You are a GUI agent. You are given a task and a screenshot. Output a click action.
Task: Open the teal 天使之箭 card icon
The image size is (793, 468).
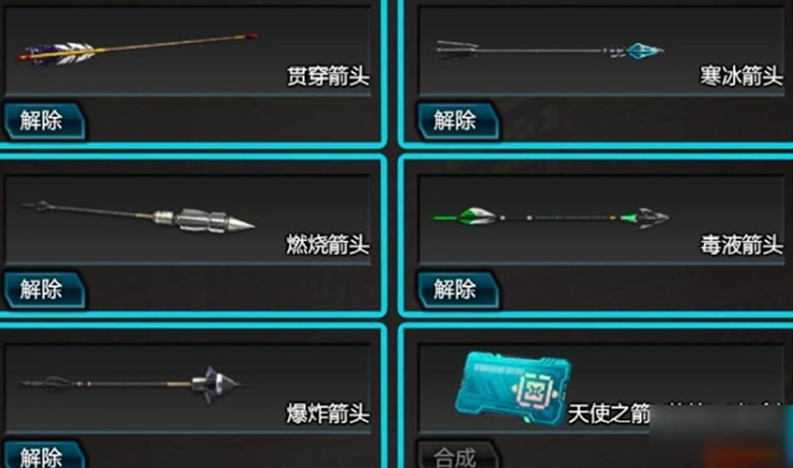click(513, 389)
